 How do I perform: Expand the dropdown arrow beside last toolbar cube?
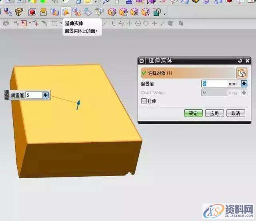[x=164, y=14]
